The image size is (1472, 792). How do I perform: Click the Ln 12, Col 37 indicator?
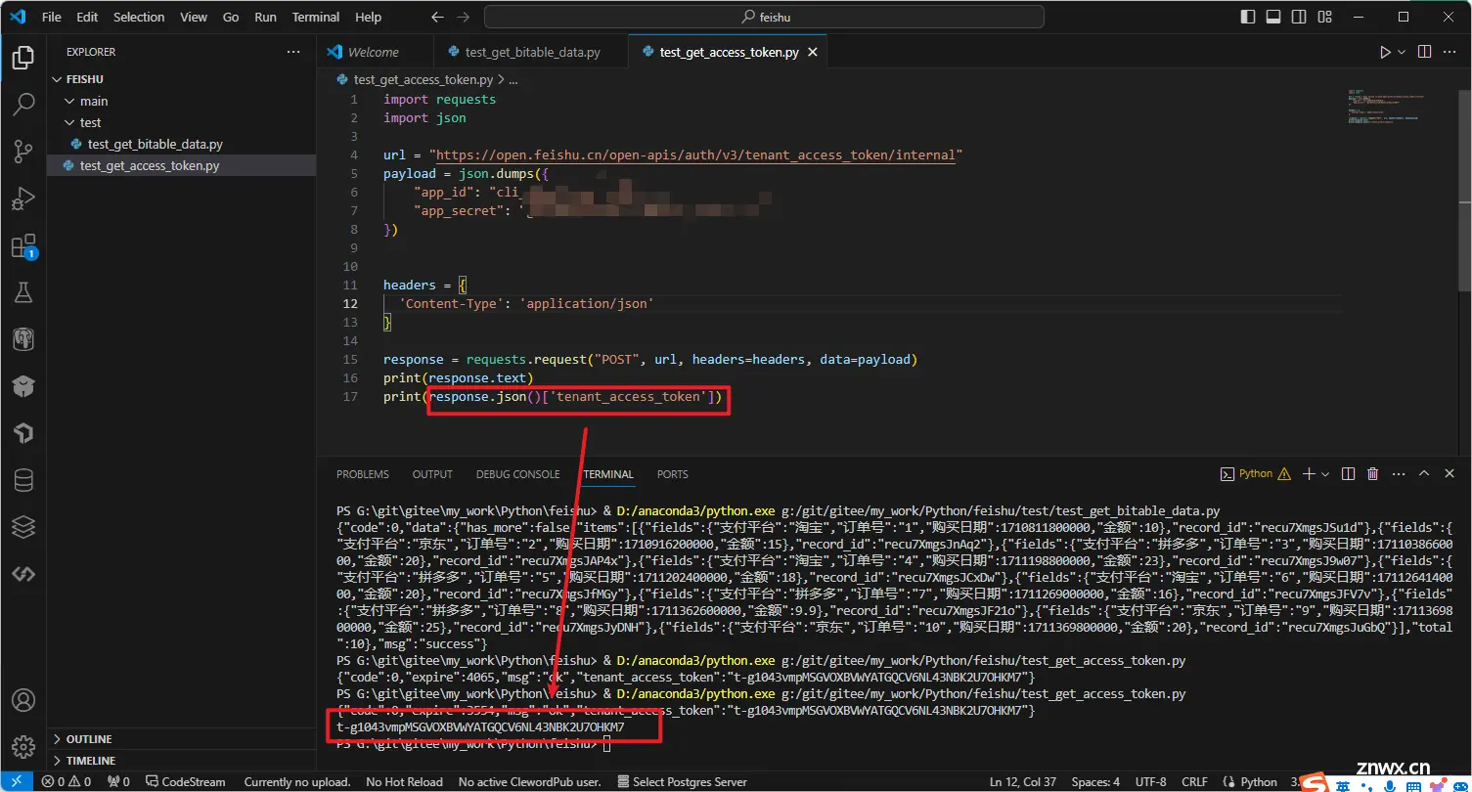click(1023, 781)
